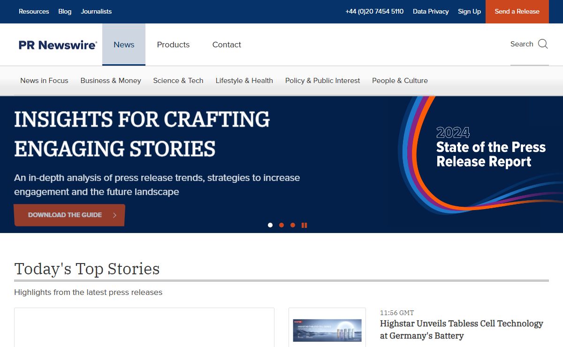Open the Products menu
563x347 pixels.
173,45
